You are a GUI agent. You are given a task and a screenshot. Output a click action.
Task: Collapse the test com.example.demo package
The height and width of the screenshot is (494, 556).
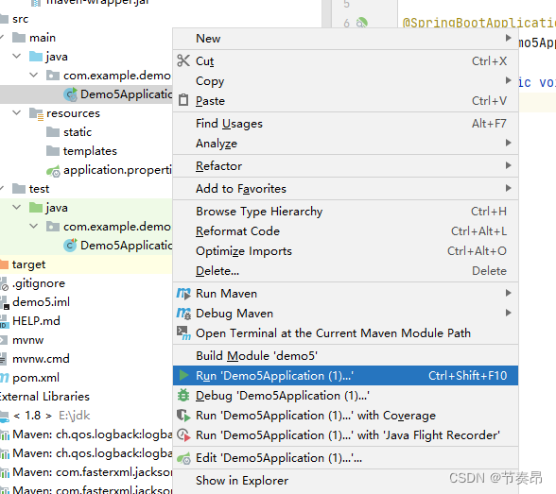click(33, 226)
